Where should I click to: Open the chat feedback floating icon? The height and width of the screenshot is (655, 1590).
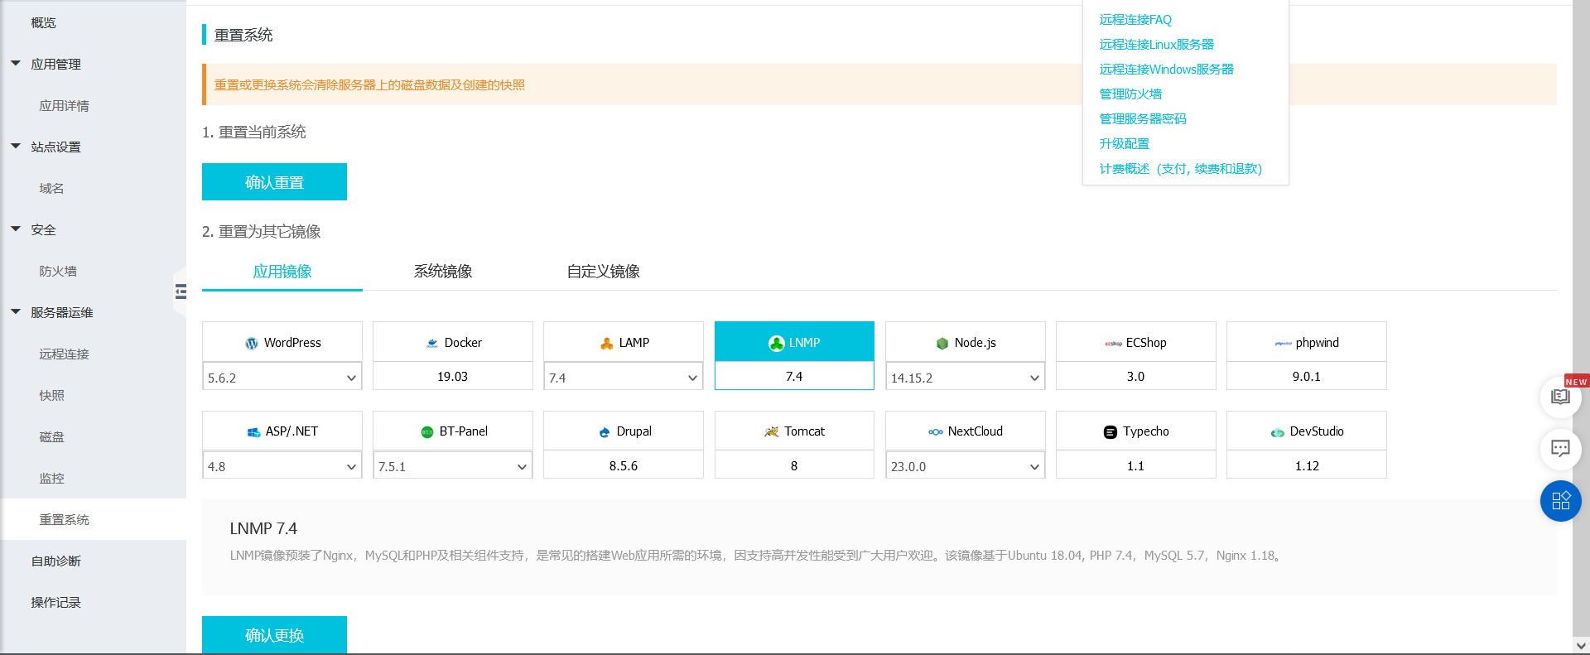point(1561,449)
